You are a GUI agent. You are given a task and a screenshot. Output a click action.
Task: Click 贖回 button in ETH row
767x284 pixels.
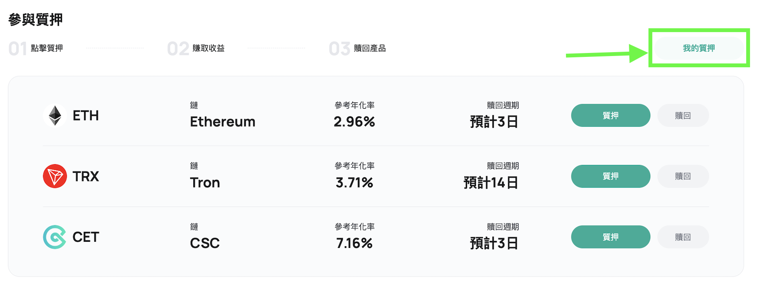pos(683,116)
